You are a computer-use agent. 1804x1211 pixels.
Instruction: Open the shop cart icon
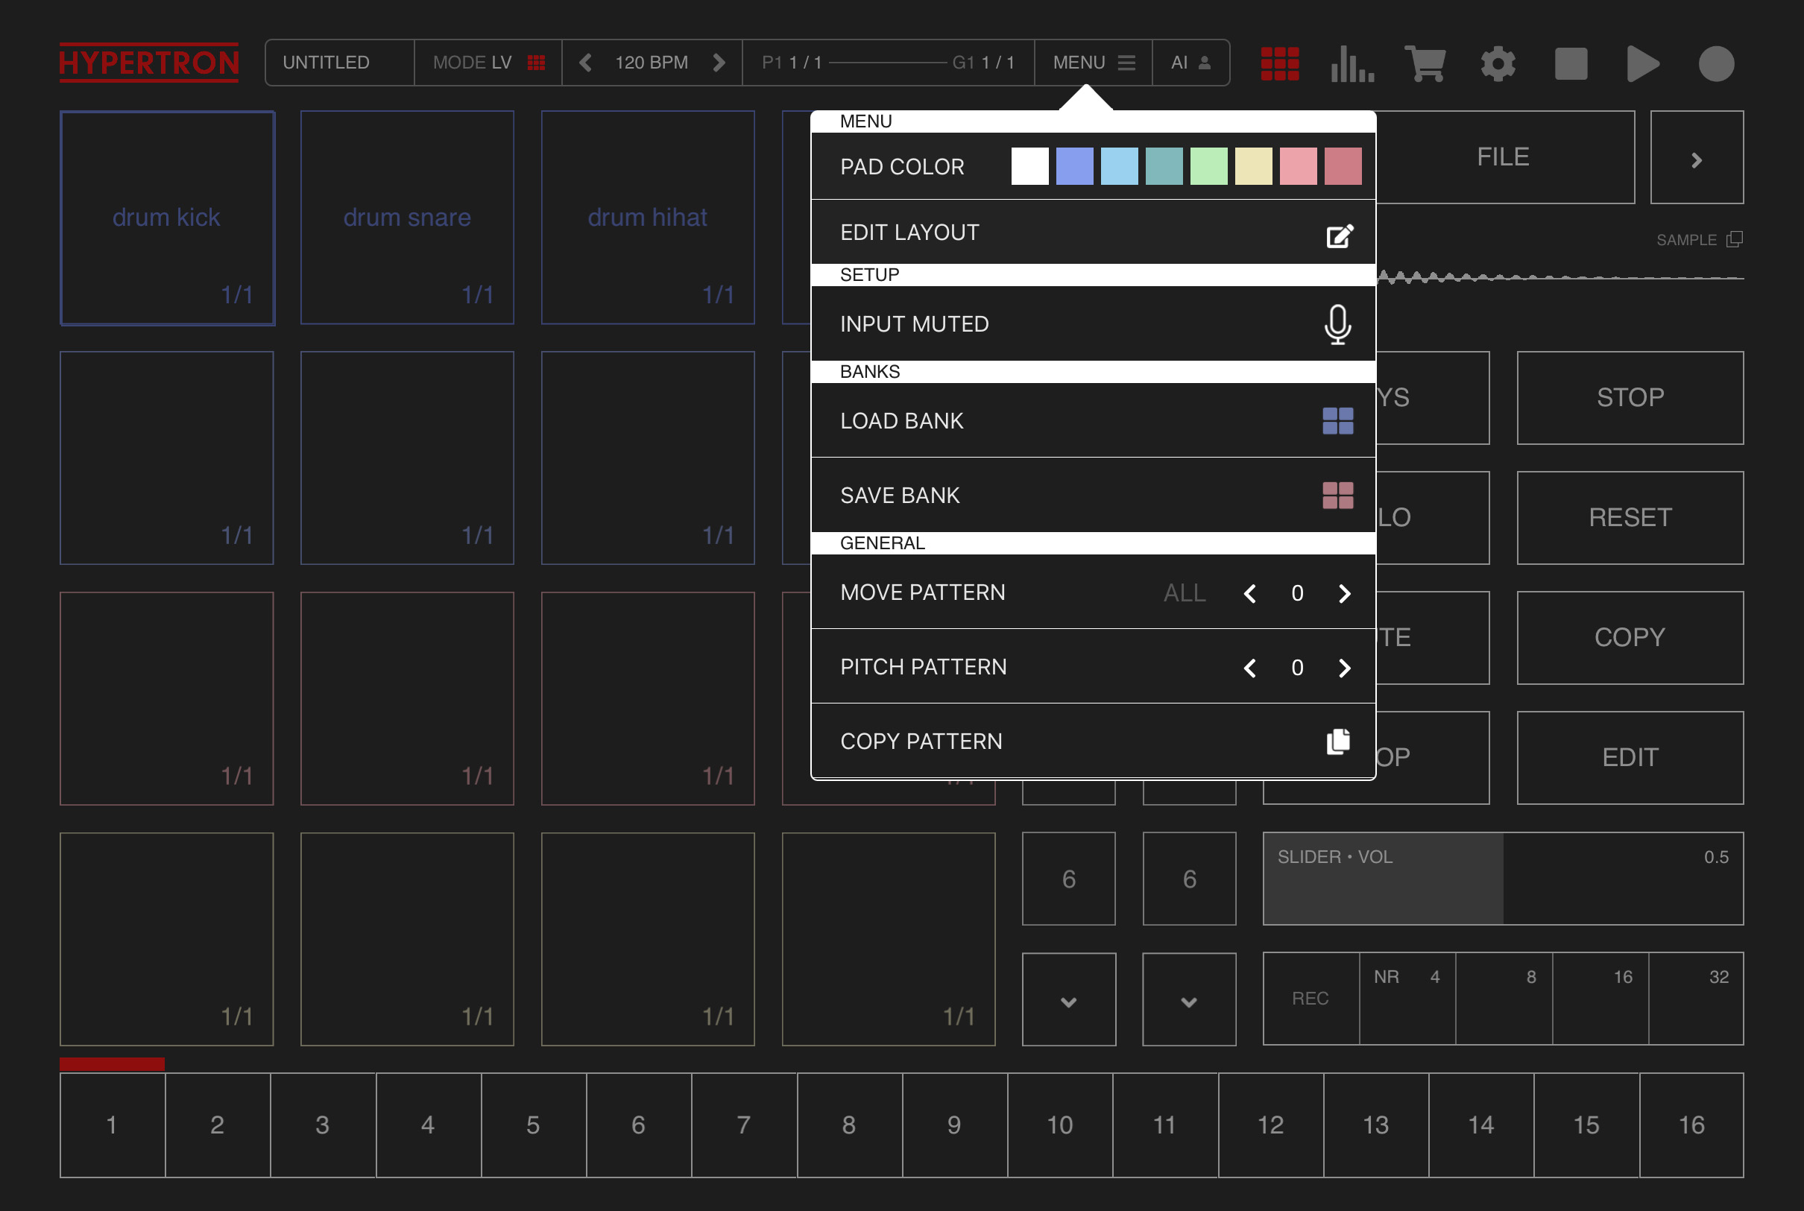[x=1425, y=63]
